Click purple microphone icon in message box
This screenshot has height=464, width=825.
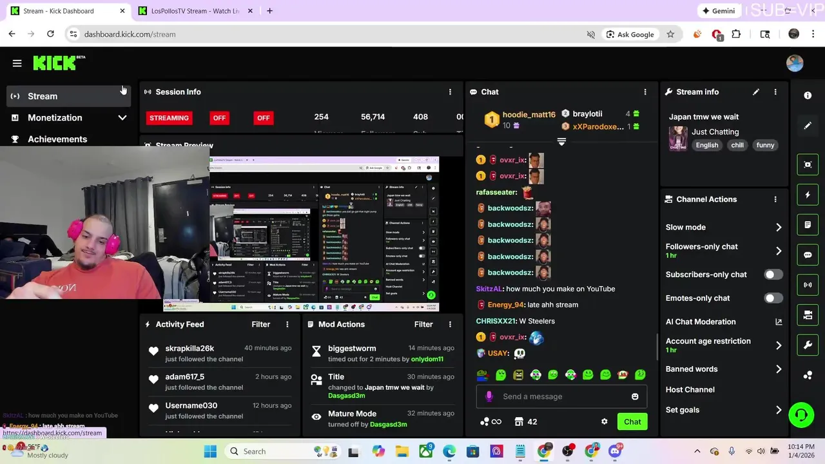tap(489, 396)
